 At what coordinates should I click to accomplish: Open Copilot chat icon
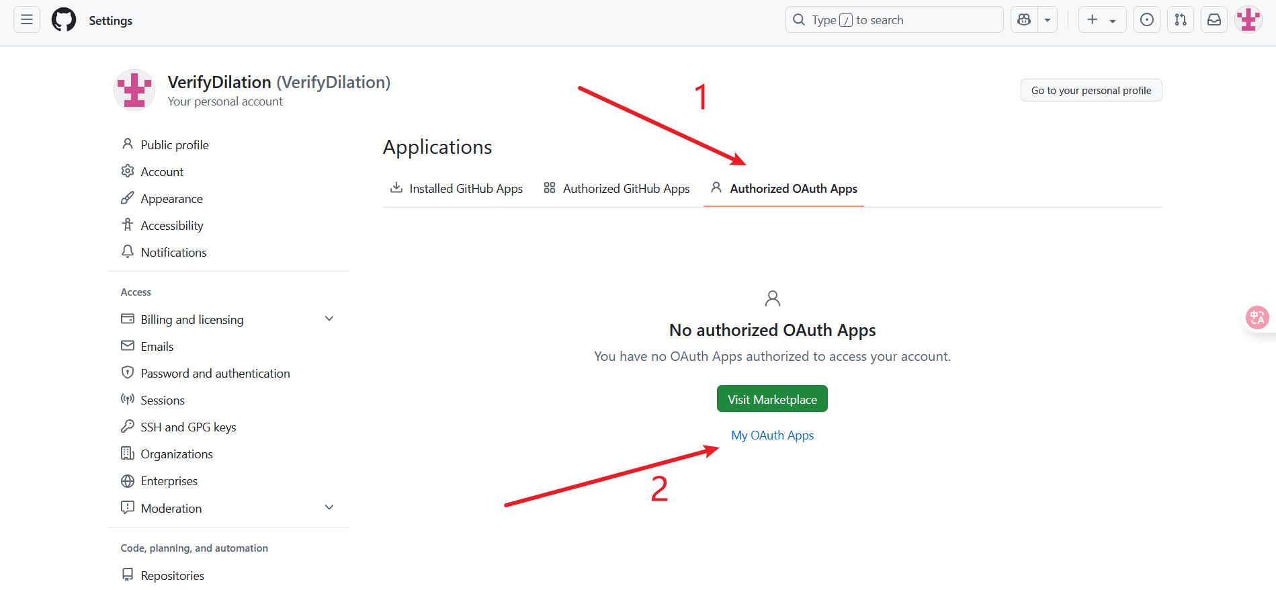pos(1024,20)
